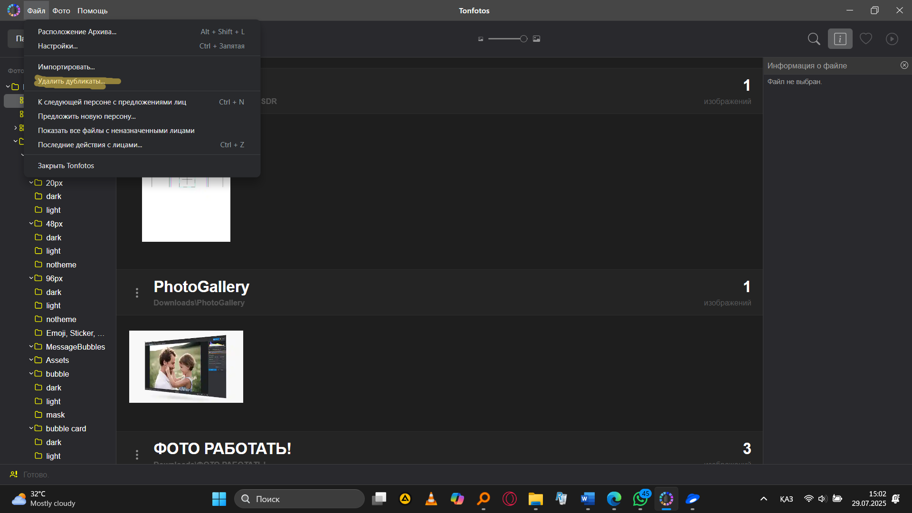Click the people status icon near Готово
This screenshot has width=912, height=513.
(x=14, y=474)
